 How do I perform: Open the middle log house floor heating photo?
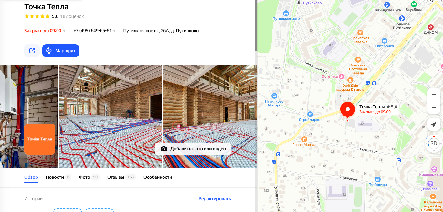[x=111, y=116]
